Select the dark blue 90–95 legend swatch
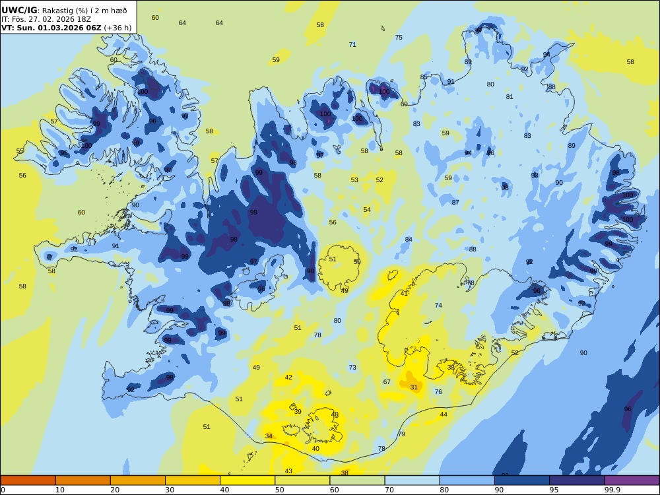This screenshot has width=660, height=495. [522, 480]
